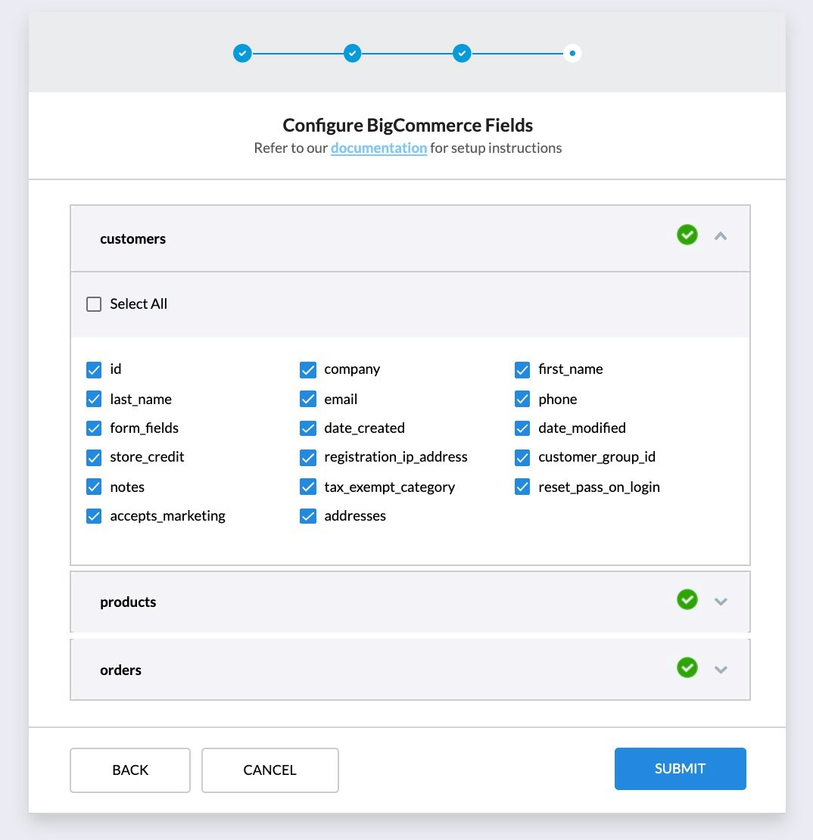The image size is (813, 840).
Task: Disable the date_created checkbox
Action: click(x=308, y=428)
